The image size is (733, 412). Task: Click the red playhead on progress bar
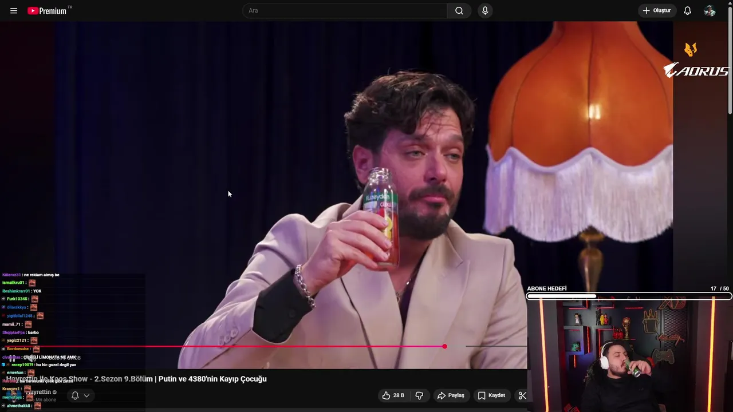444,346
